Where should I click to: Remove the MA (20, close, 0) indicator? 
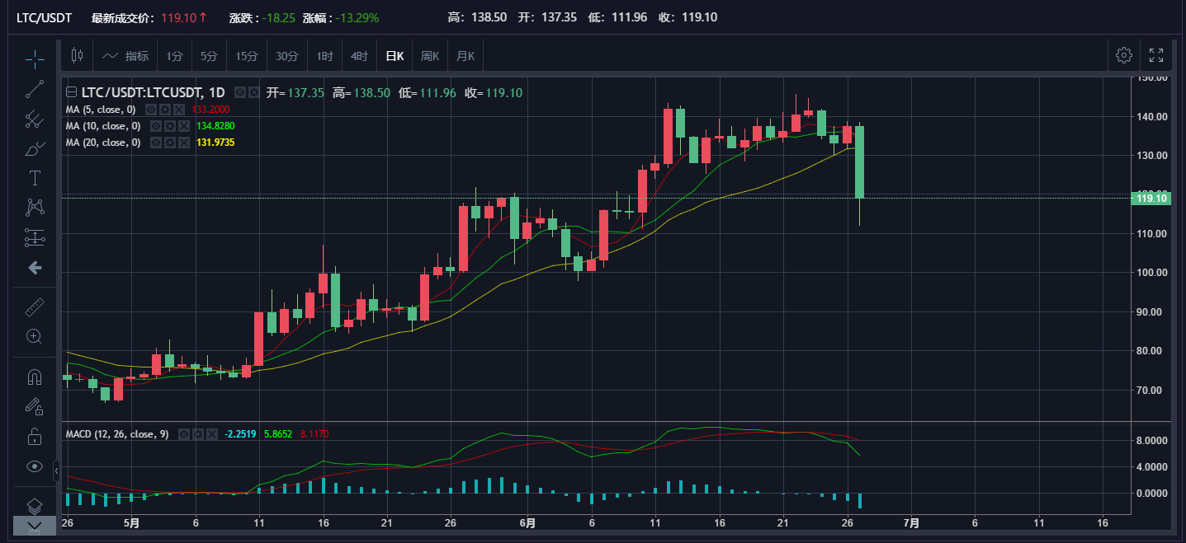point(183,143)
